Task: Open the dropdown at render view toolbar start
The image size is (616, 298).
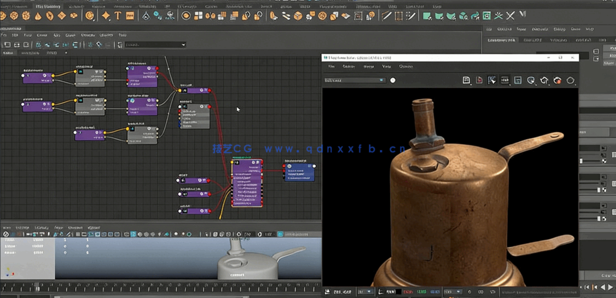Action: coord(355,80)
